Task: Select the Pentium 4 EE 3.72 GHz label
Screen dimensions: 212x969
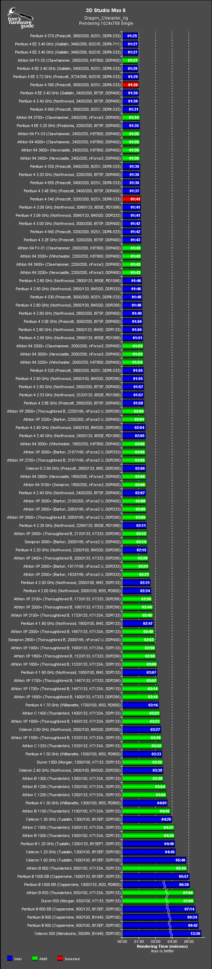Action: 67,77
